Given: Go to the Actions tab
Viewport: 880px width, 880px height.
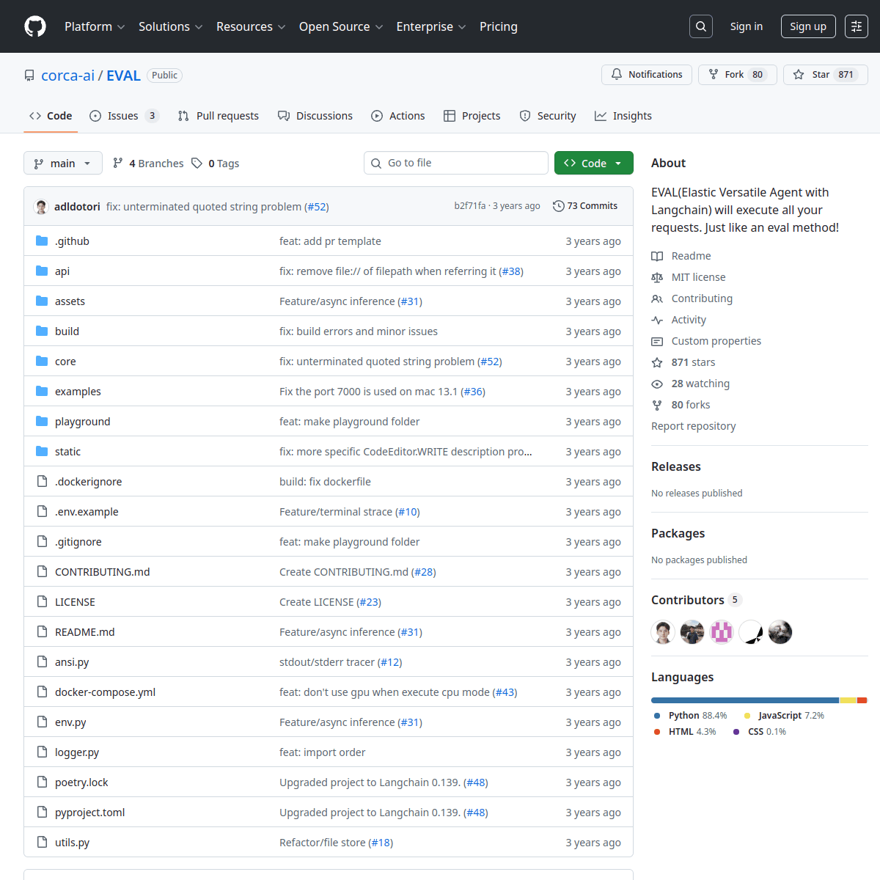Looking at the screenshot, I should coord(398,116).
